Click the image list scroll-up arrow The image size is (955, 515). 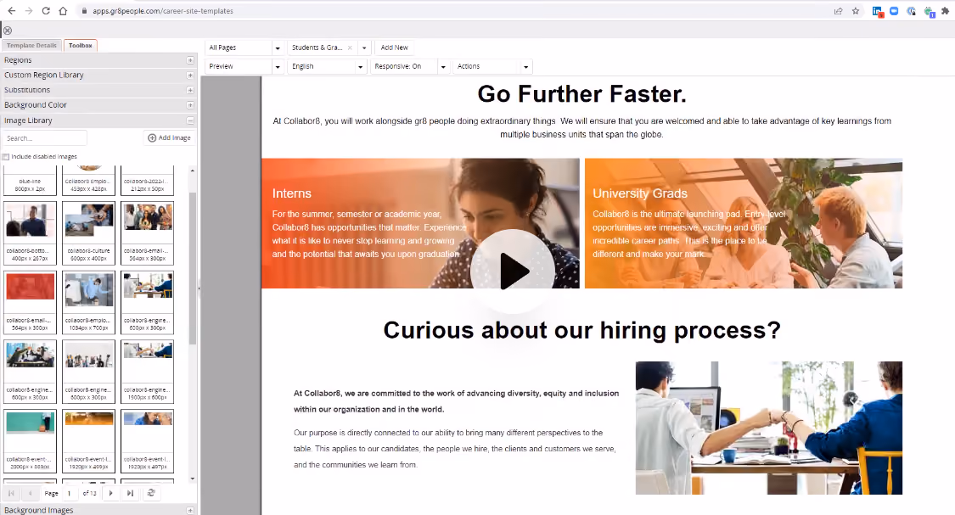coord(193,171)
